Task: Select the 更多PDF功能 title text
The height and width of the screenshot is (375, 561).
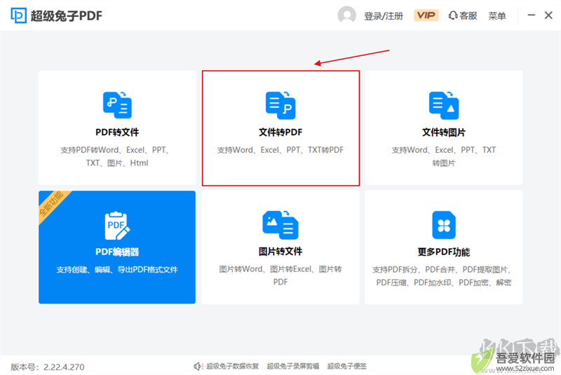Action: pyautogui.click(x=444, y=252)
